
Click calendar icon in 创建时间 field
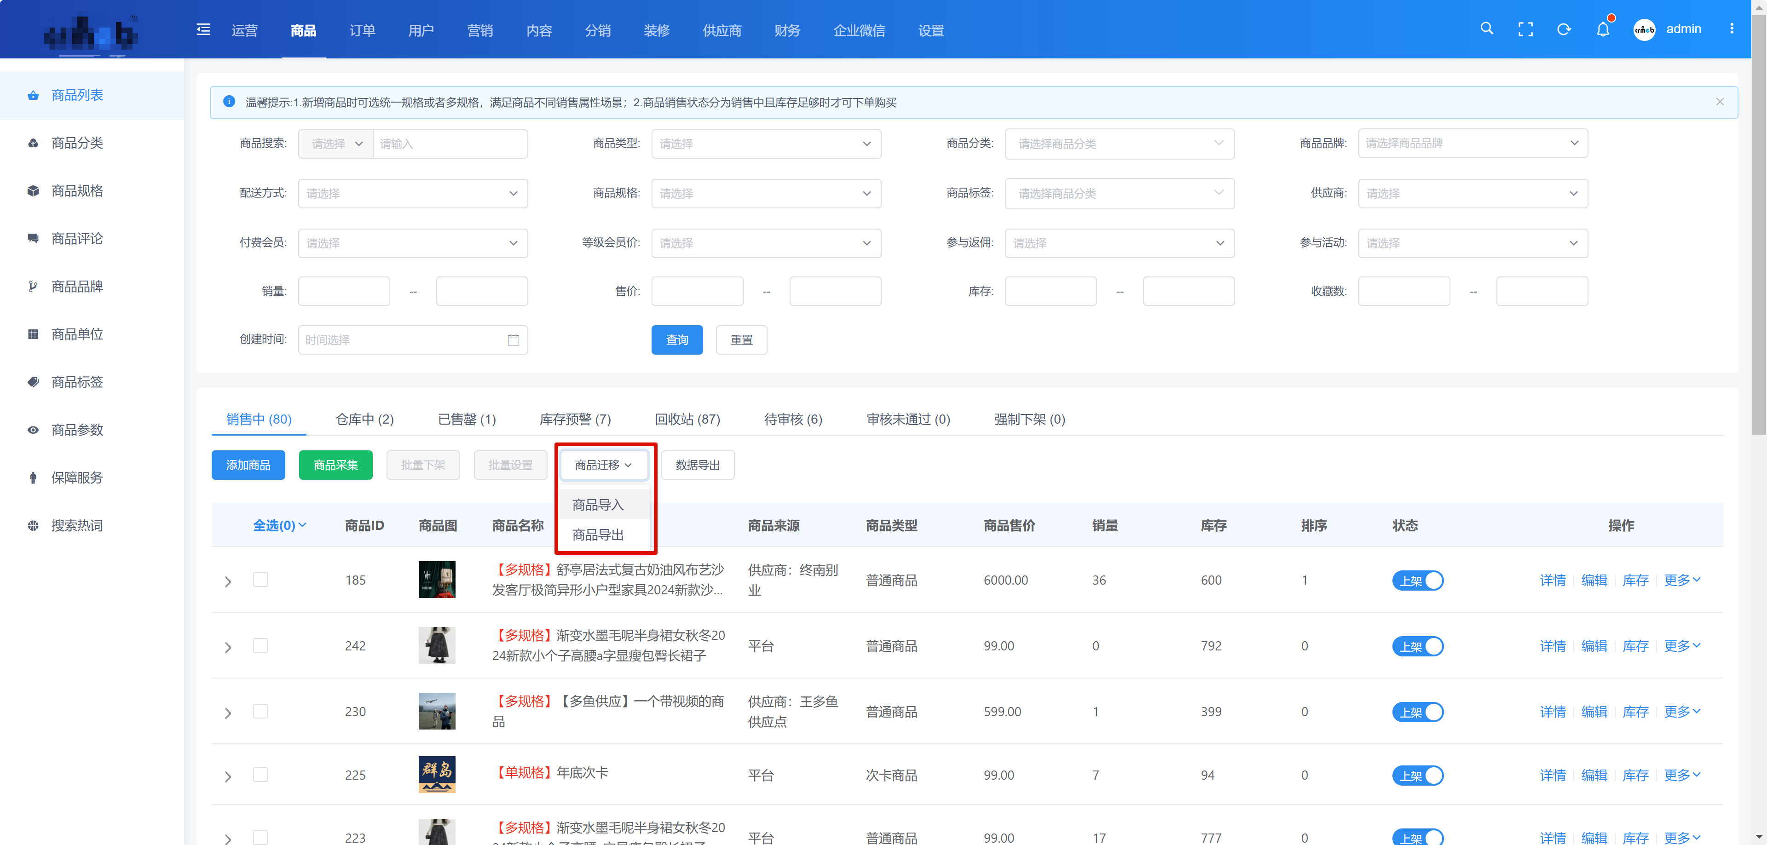click(513, 340)
